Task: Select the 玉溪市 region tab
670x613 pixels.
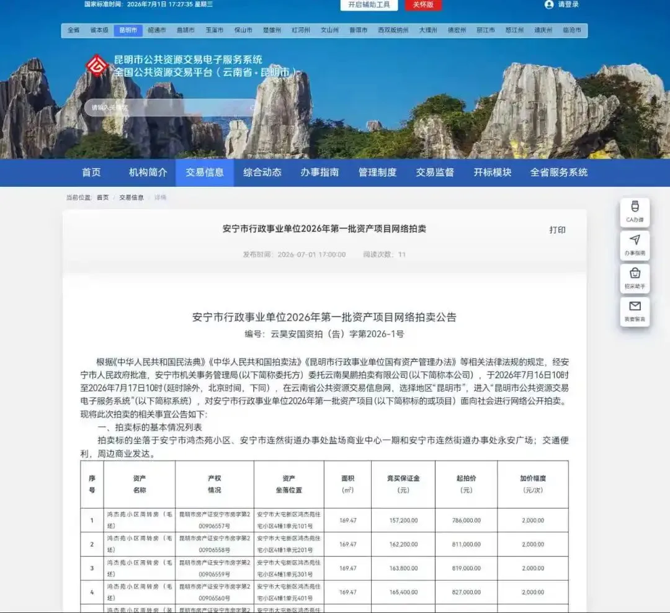Action: pyautogui.click(x=215, y=30)
